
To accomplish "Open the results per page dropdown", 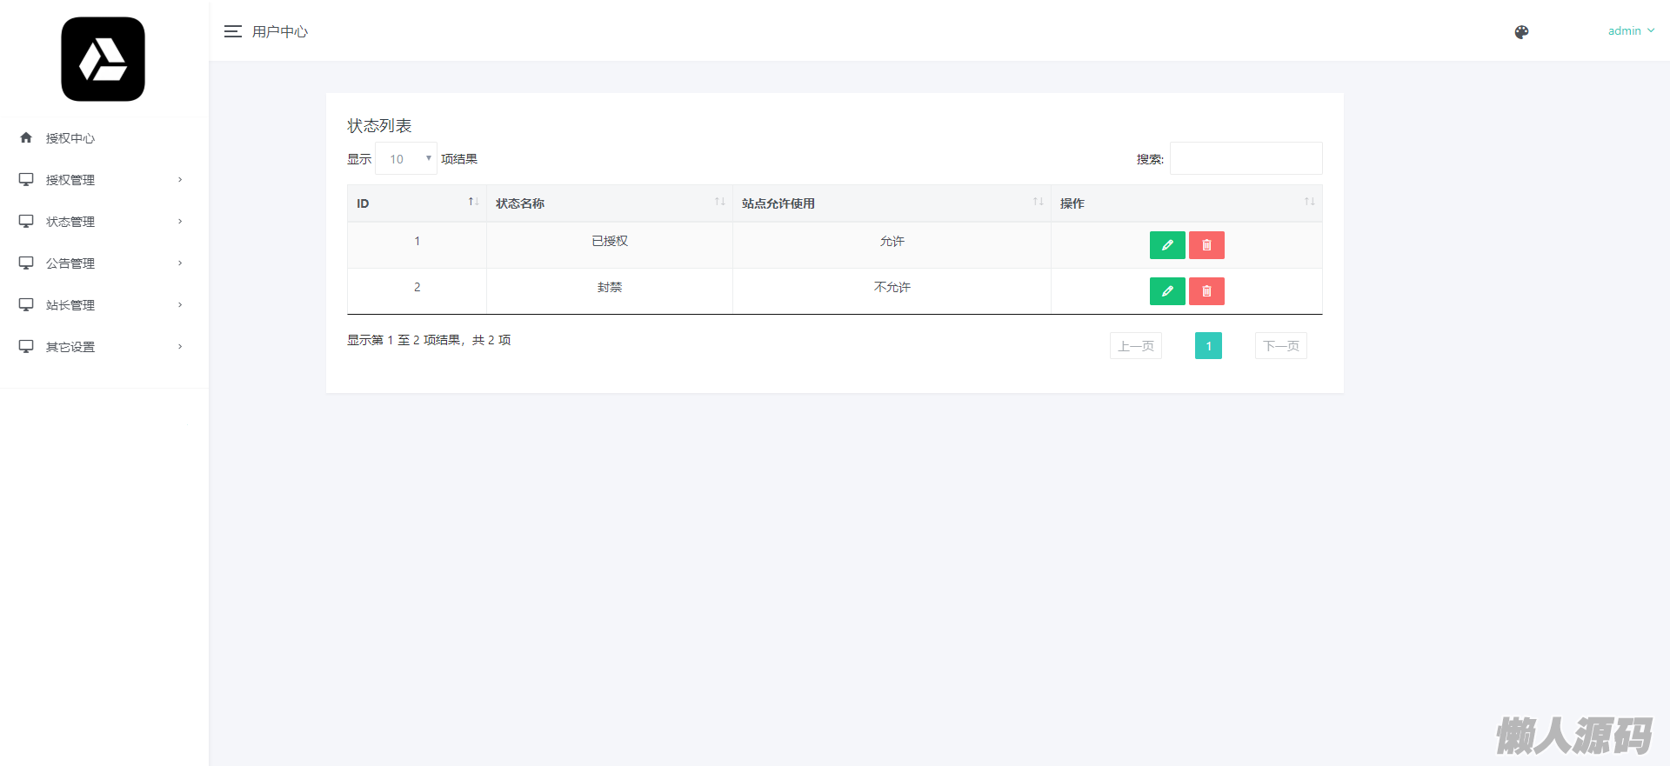I will point(406,159).
